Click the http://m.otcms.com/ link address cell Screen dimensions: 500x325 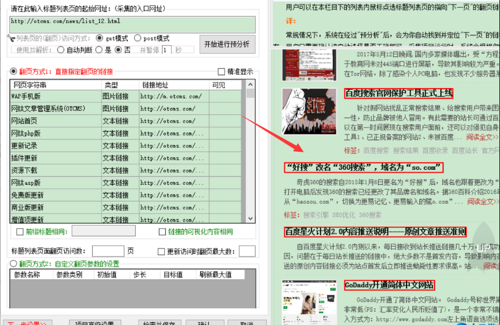click(174, 96)
